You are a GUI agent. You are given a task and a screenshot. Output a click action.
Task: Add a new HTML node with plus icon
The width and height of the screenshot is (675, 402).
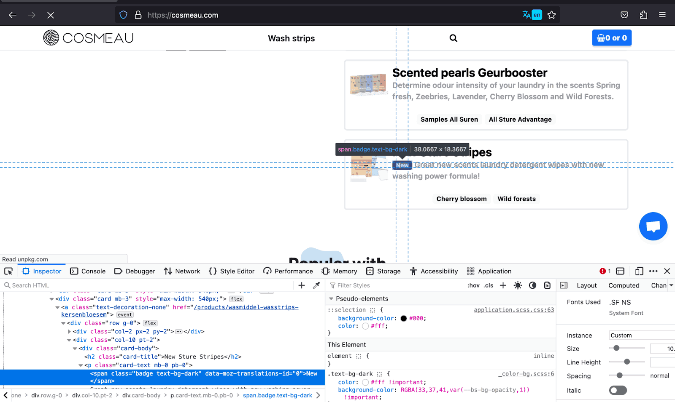point(302,285)
